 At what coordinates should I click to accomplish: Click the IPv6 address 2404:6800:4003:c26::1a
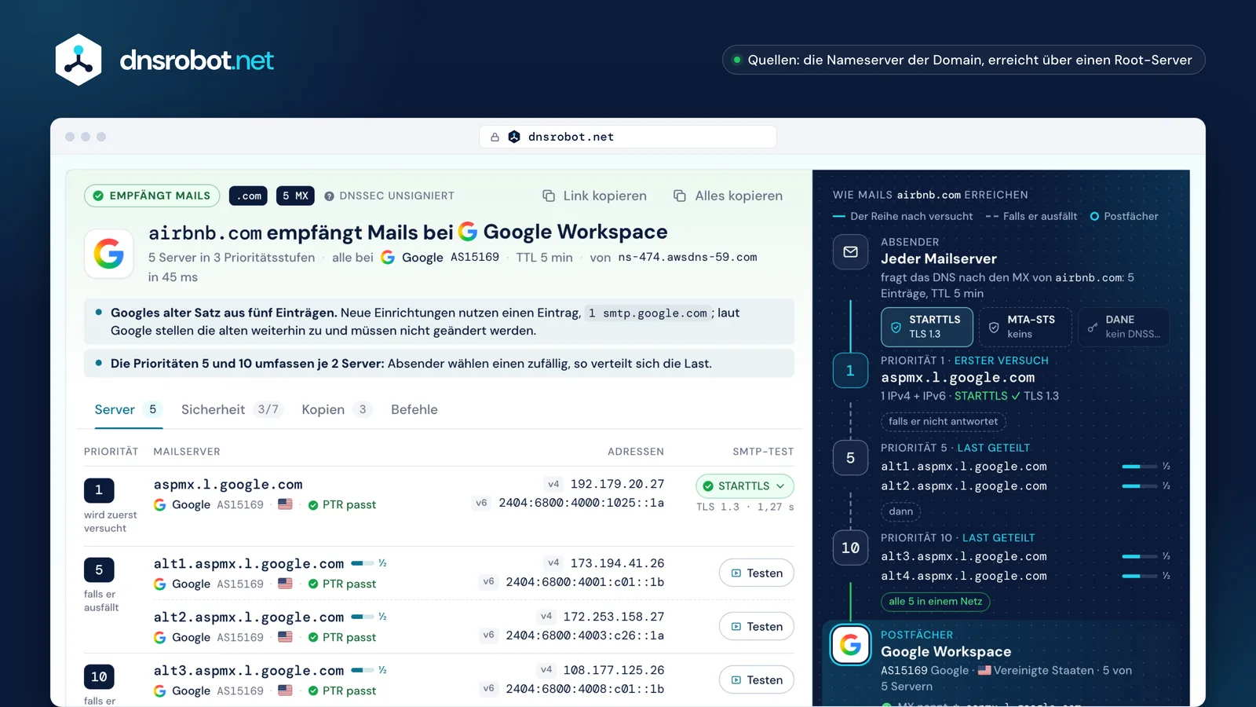[x=585, y=635]
